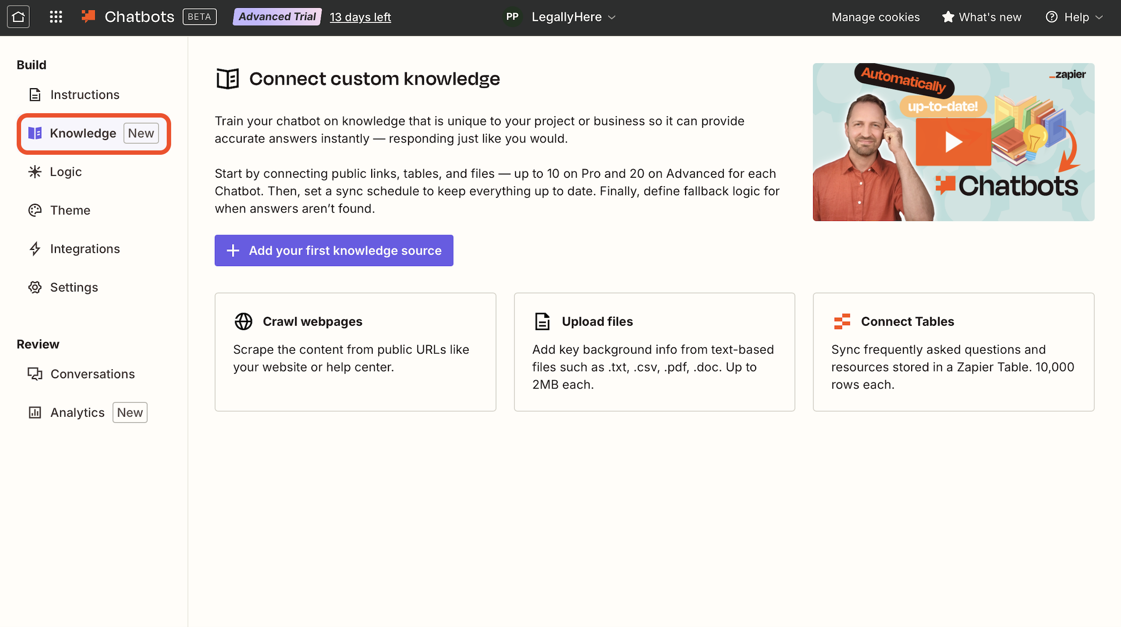Click the Settings gear icon
Viewport: 1121px width, 627px height.
pyautogui.click(x=35, y=287)
